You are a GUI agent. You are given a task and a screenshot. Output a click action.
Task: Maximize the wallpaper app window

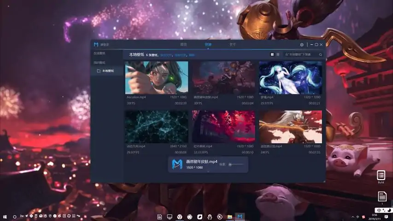(x=317, y=45)
